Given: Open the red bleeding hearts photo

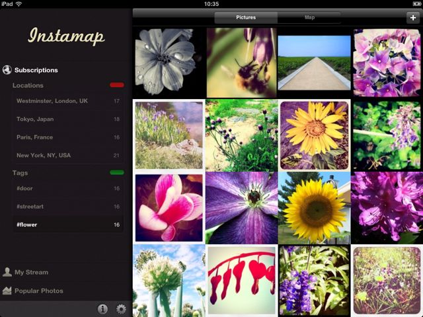Looking at the screenshot, I should [x=241, y=281].
